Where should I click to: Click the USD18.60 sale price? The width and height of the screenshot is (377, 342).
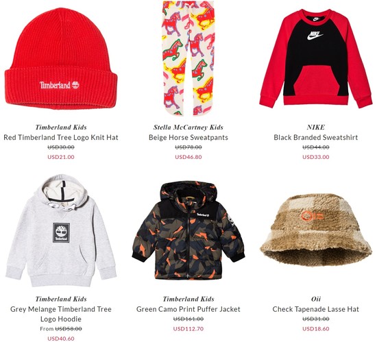[316, 328]
